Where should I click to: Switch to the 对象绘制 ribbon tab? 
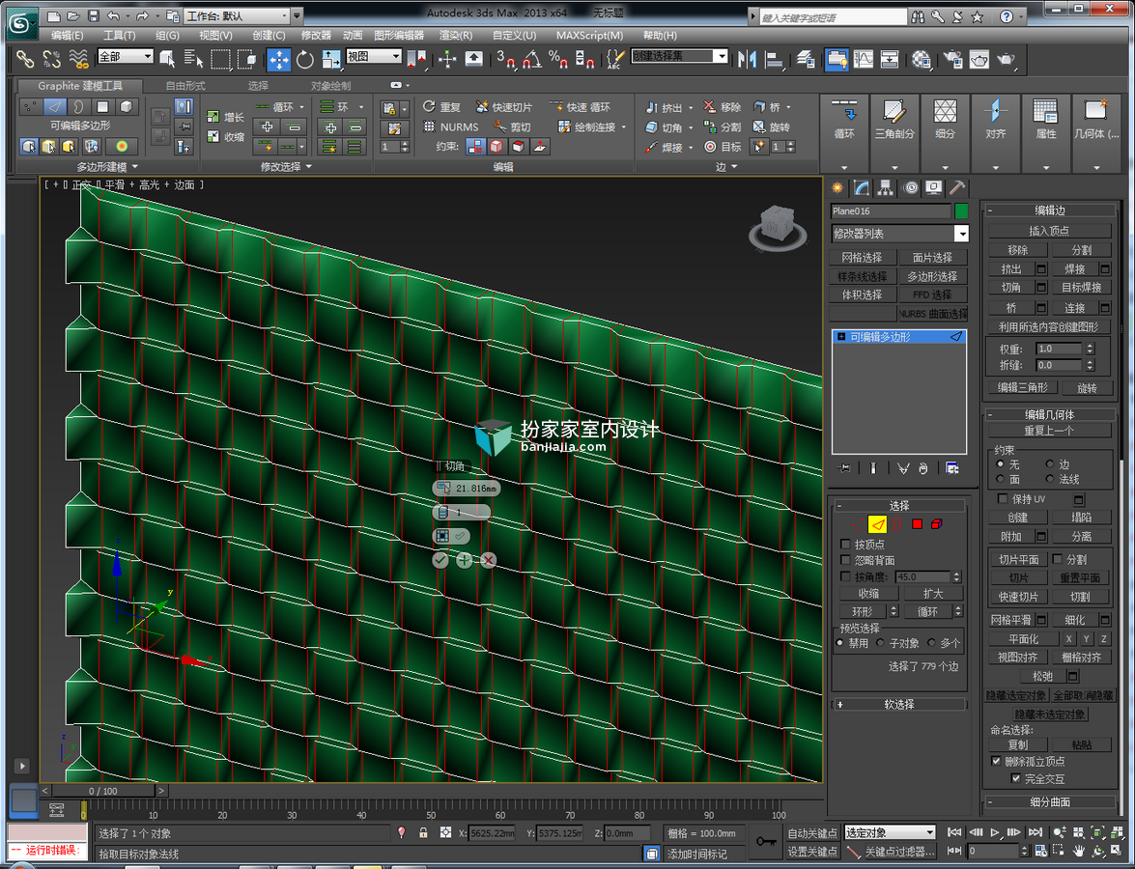(330, 85)
